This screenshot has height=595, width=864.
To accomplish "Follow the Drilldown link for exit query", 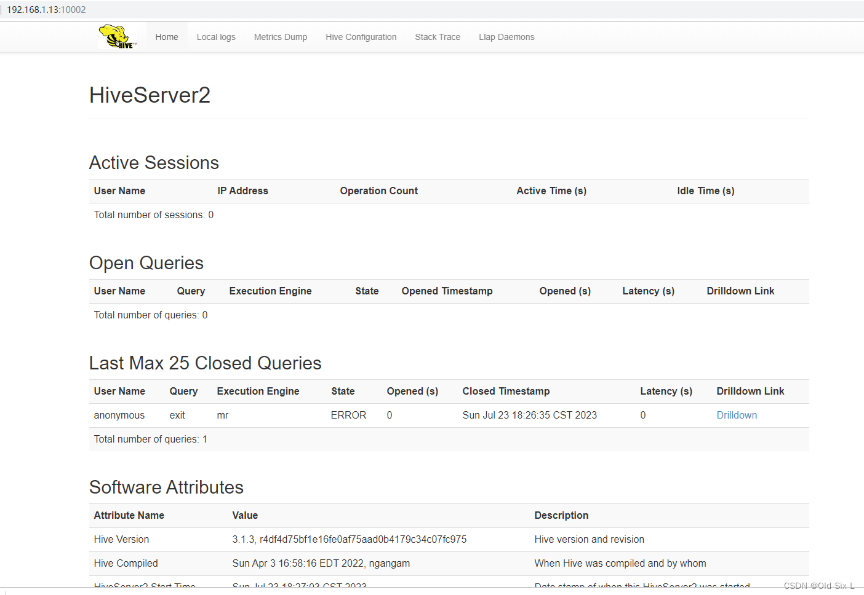I will tap(737, 416).
